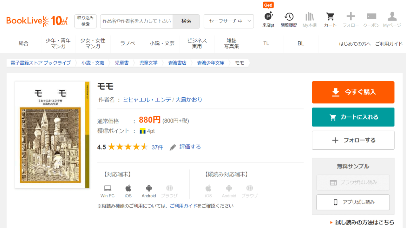Click the 今すぐ購入 buy now button
Viewport: 406px width, 228px height.
(353, 92)
